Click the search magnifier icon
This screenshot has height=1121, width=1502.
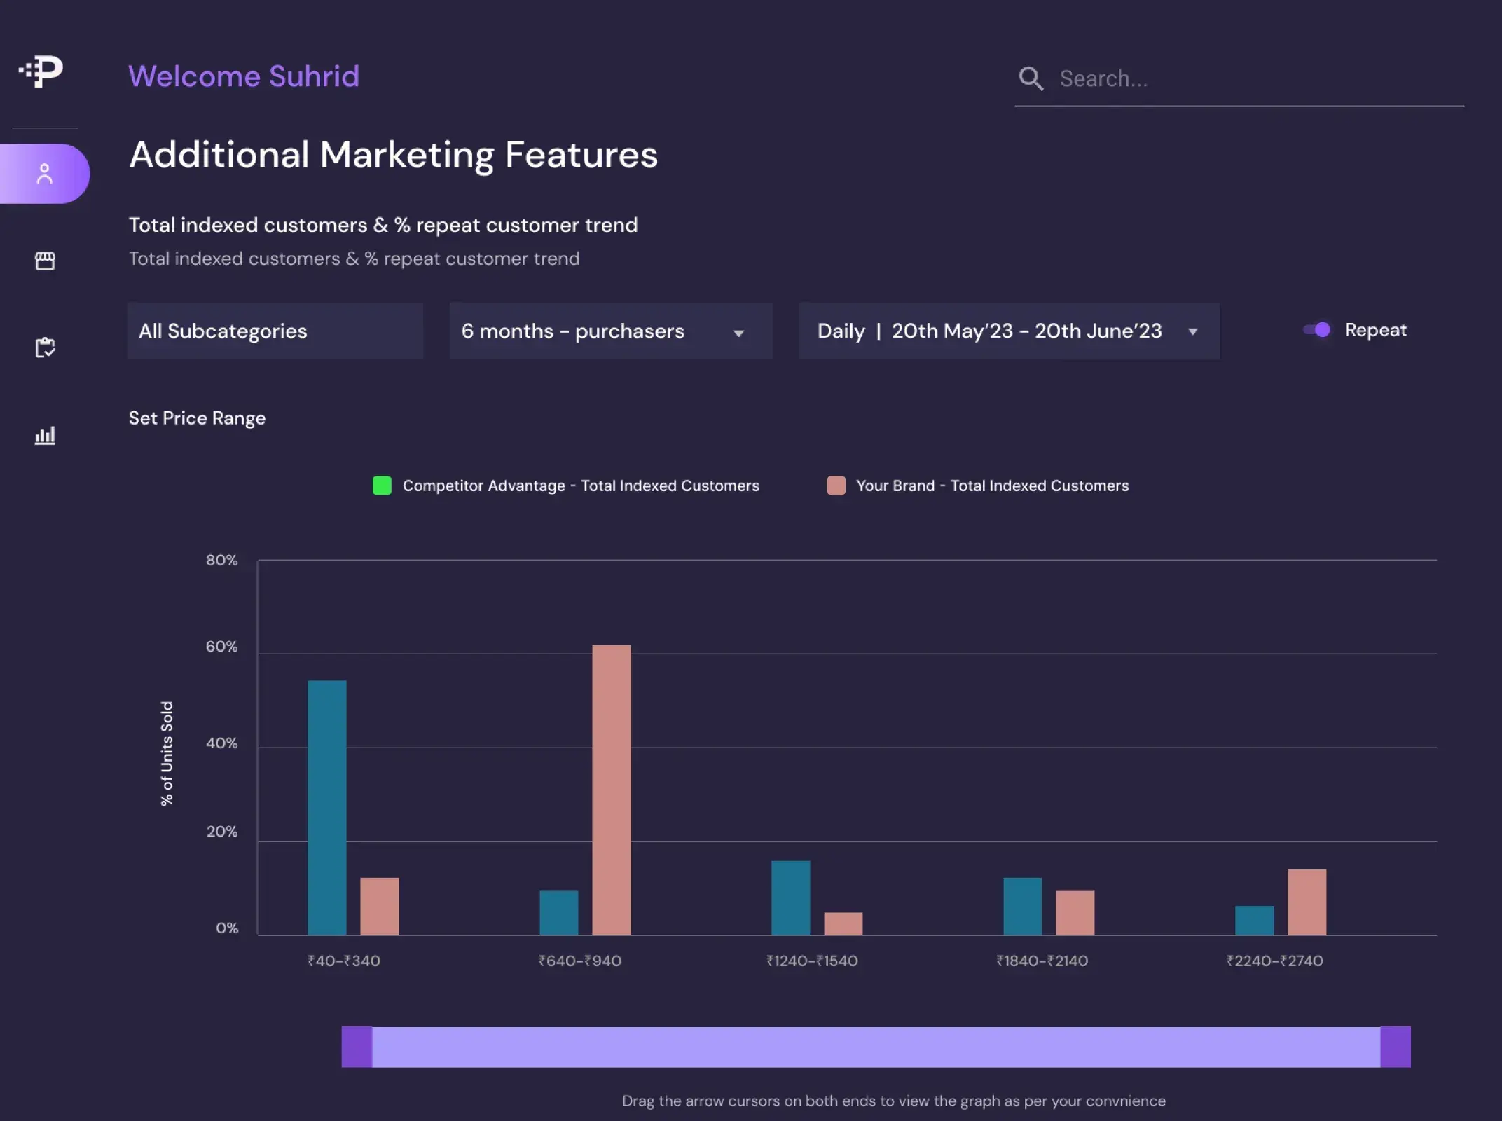point(1031,78)
